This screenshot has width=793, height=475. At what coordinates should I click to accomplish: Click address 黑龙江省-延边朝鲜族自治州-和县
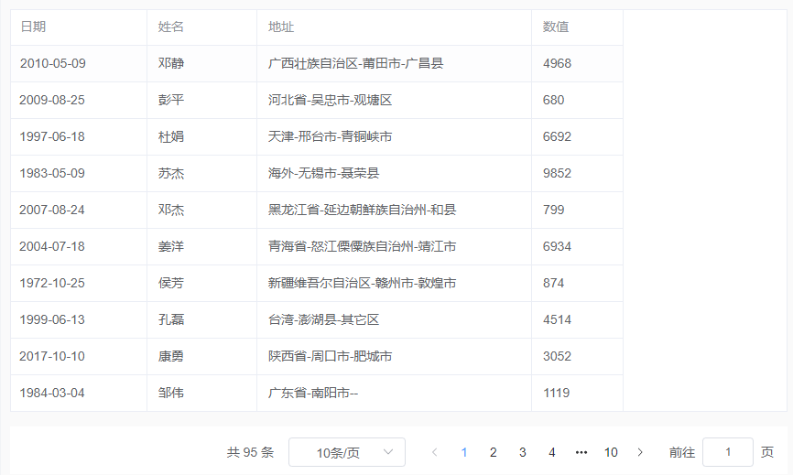pos(362,210)
